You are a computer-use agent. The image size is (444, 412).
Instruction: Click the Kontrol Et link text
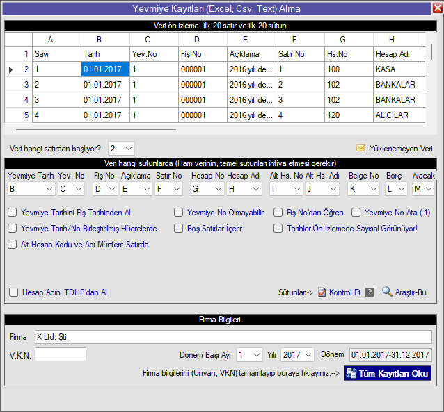coord(344,292)
